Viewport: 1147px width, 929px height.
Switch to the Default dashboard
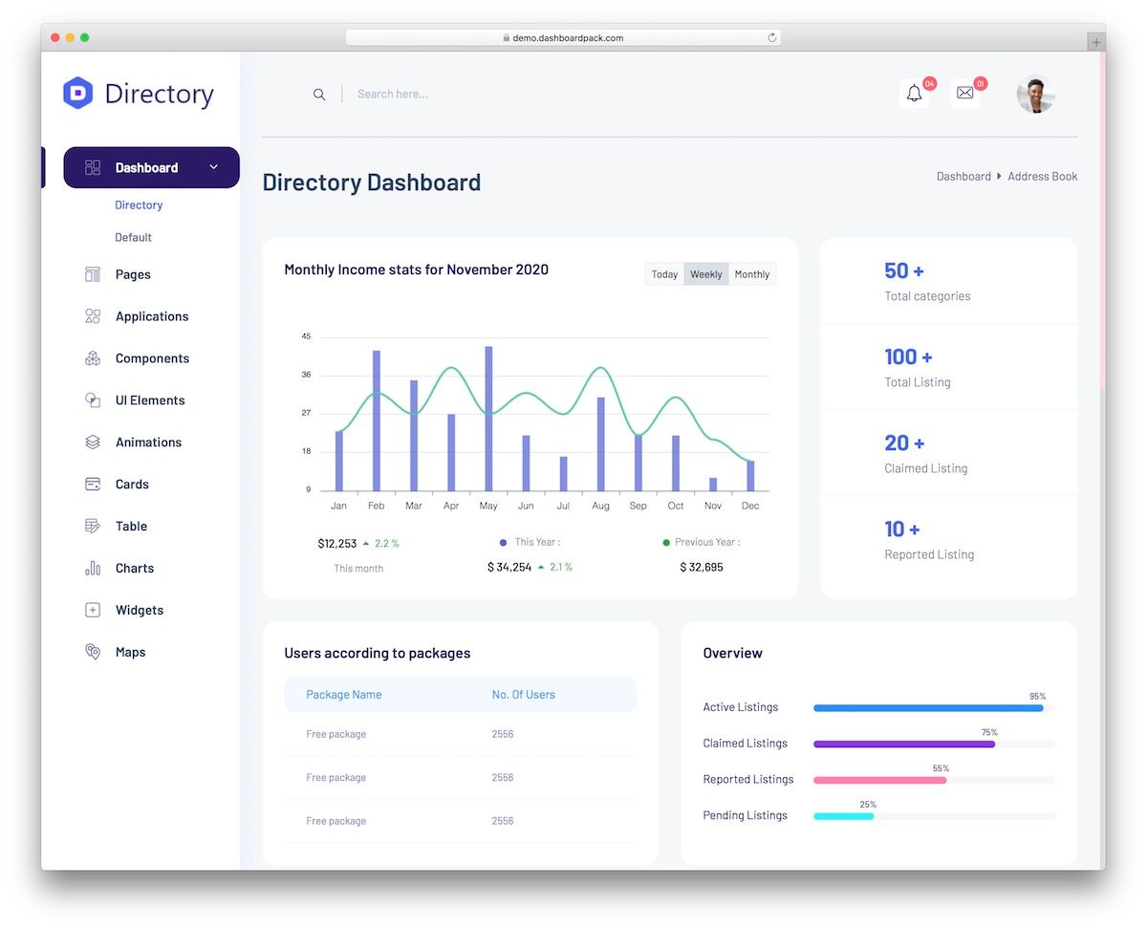(133, 237)
